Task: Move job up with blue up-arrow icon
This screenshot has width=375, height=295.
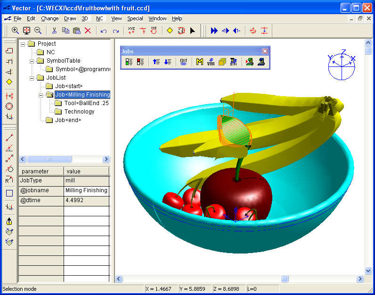Action: [156, 62]
